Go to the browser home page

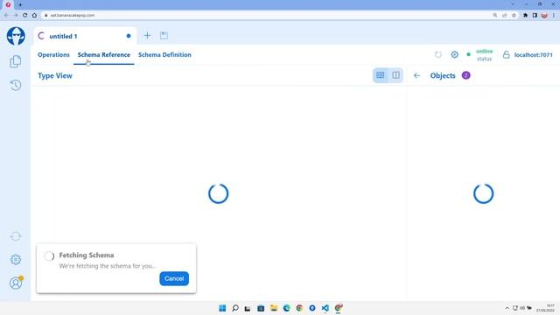tap(34, 16)
